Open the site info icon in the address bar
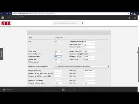This screenshot has height=104, width=139. (13, 14)
